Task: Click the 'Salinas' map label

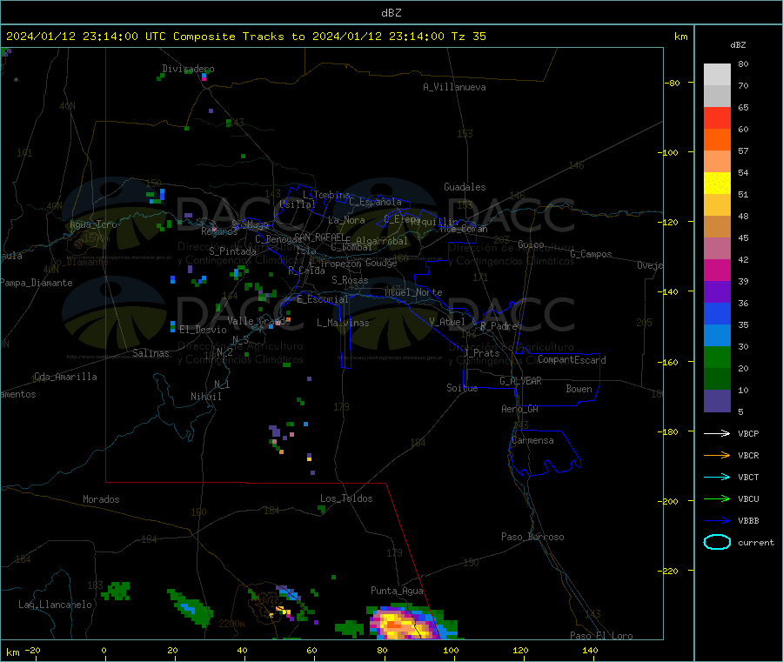Action: [x=151, y=353]
